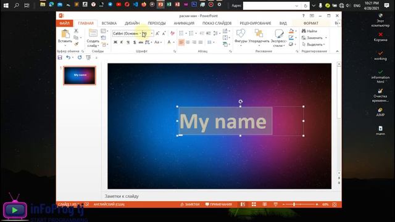Switch to the ДИЗАЙН tab
The image size is (395, 222).
(x=132, y=23)
